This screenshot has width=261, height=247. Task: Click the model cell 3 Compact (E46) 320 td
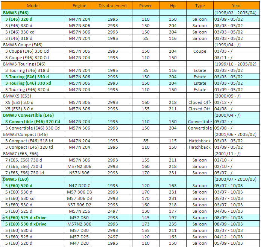tap(33, 147)
